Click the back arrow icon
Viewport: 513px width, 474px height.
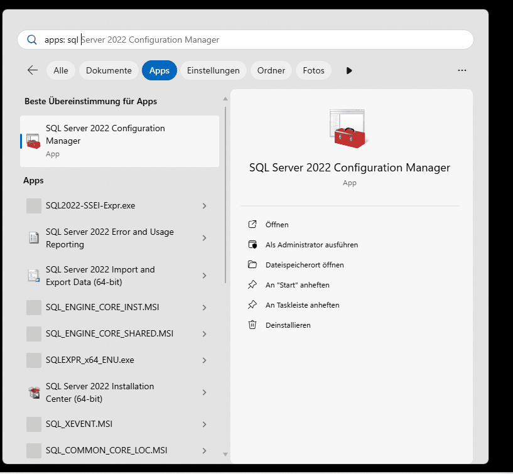(33, 70)
